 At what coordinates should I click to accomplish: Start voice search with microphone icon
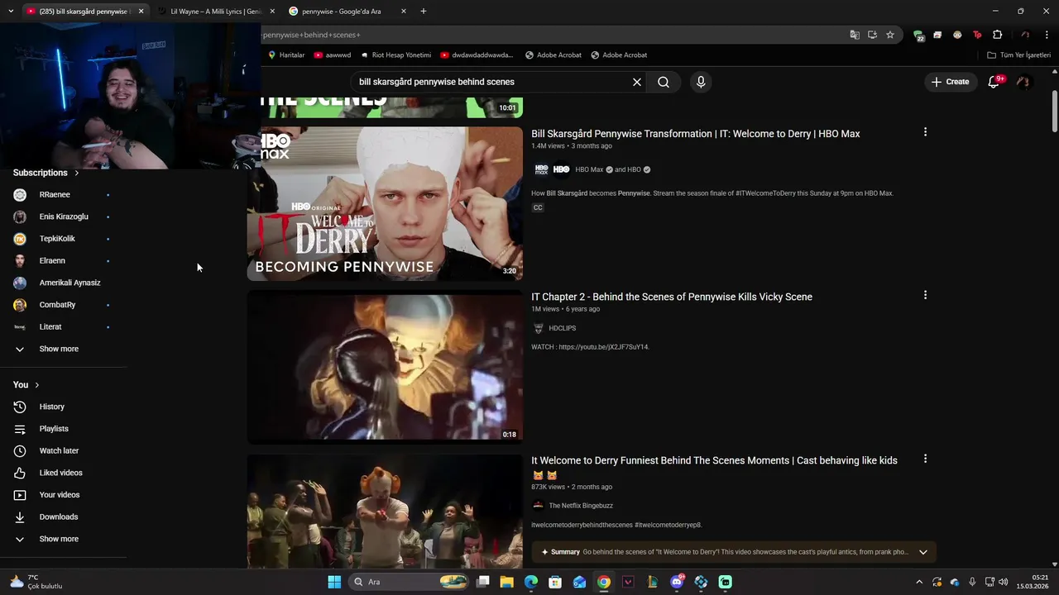click(x=701, y=82)
